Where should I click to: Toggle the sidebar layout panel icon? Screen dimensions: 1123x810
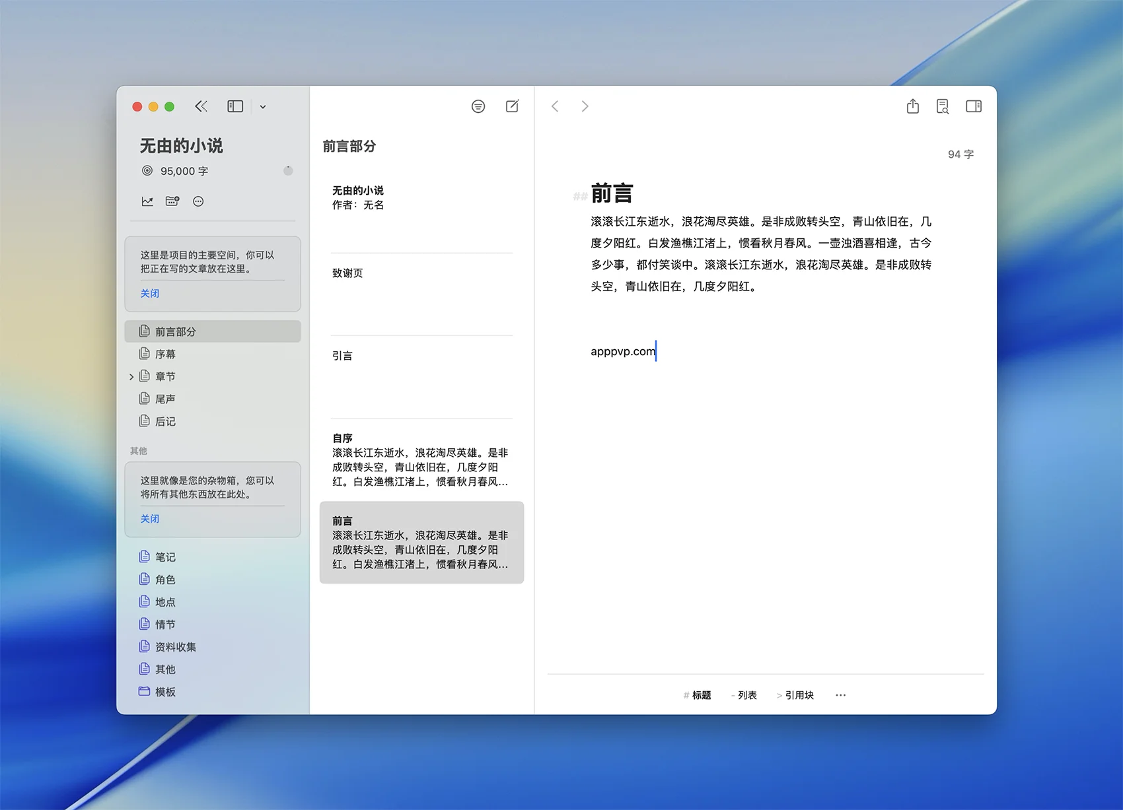pos(235,106)
